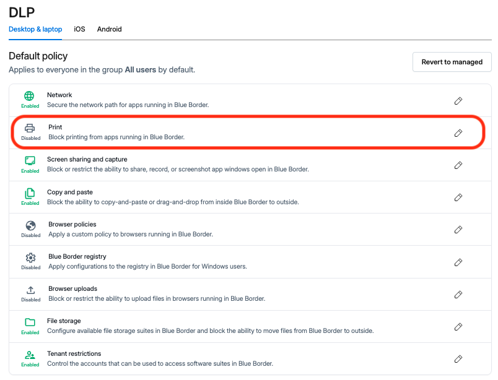This screenshot has width=498, height=380.
Task: Click the File storage folder icon
Action: tap(30, 322)
